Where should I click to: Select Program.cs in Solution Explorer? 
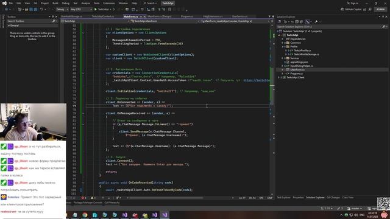(296, 74)
